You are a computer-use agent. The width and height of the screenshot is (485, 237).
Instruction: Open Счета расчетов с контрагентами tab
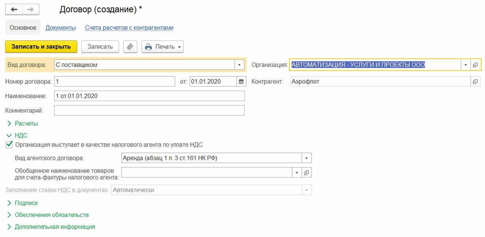[x=129, y=28]
